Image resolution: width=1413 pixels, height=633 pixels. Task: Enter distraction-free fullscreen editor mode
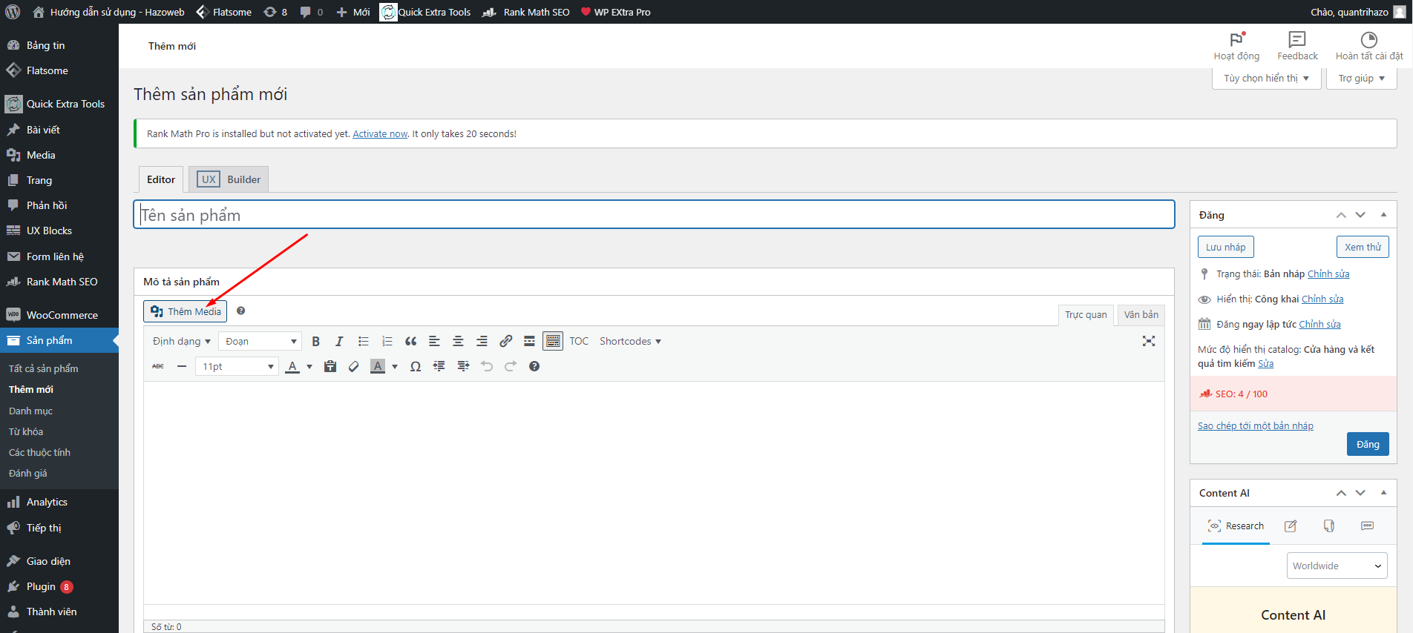pyautogui.click(x=1148, y=341)
